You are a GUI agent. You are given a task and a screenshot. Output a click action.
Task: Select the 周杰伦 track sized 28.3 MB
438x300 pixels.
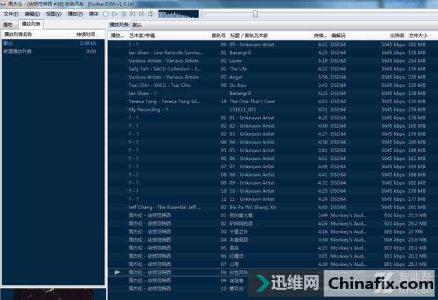click(272, 264)
